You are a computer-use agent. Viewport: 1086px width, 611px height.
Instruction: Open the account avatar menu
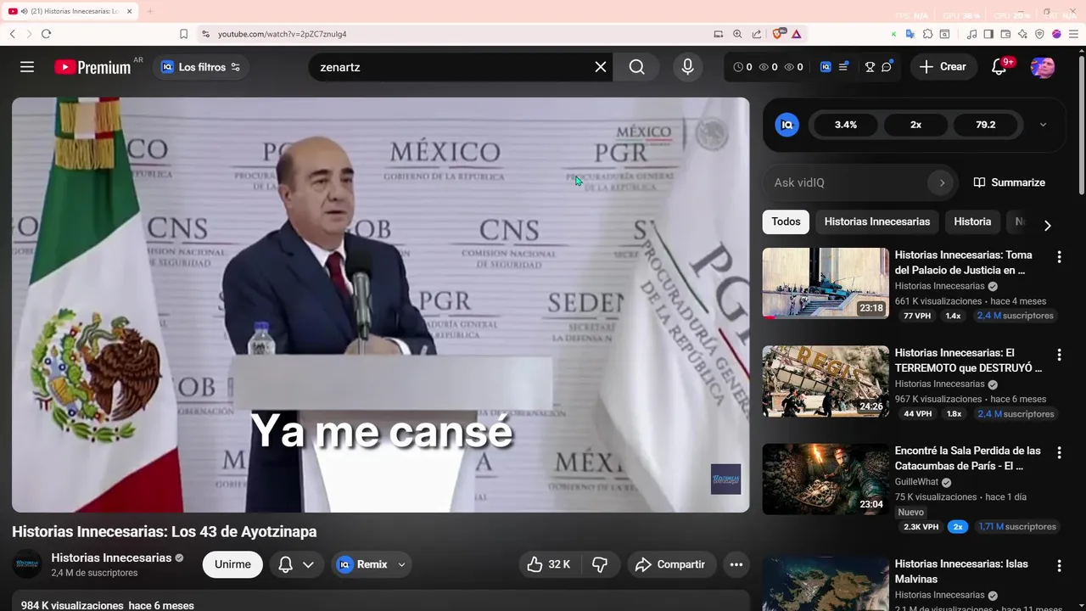[x=1043, y=67]
